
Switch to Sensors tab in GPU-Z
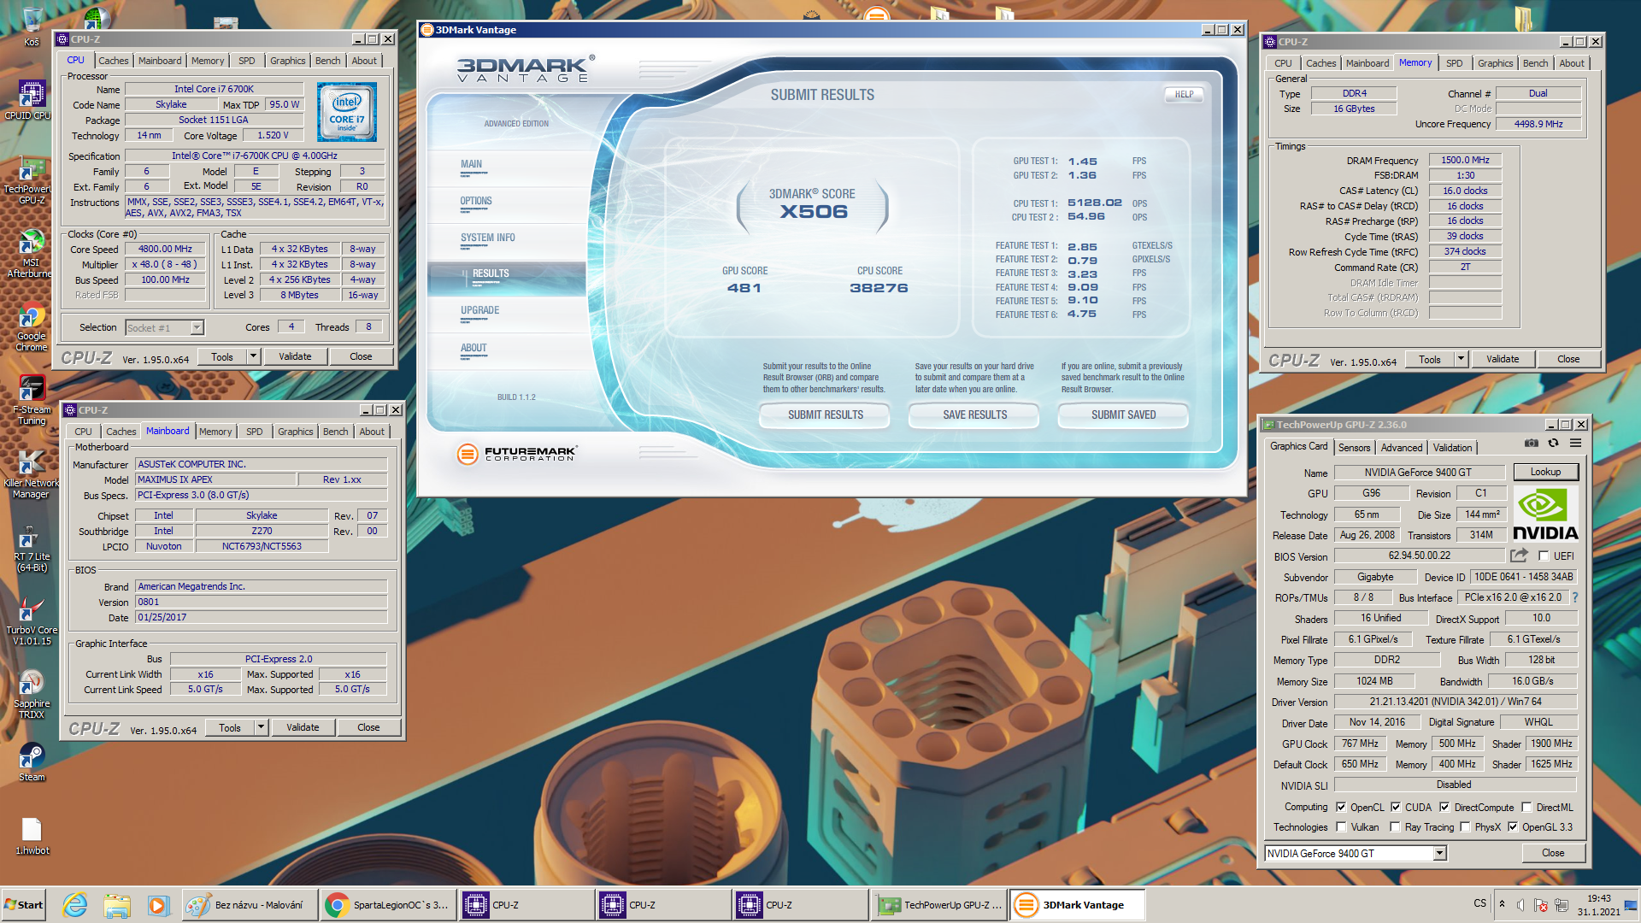click(x=1354, y=447)
